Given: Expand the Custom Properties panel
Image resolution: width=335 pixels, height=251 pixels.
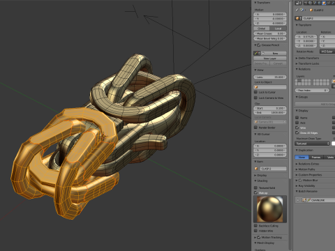Looking at the screenshot, I should click(308, 175).
